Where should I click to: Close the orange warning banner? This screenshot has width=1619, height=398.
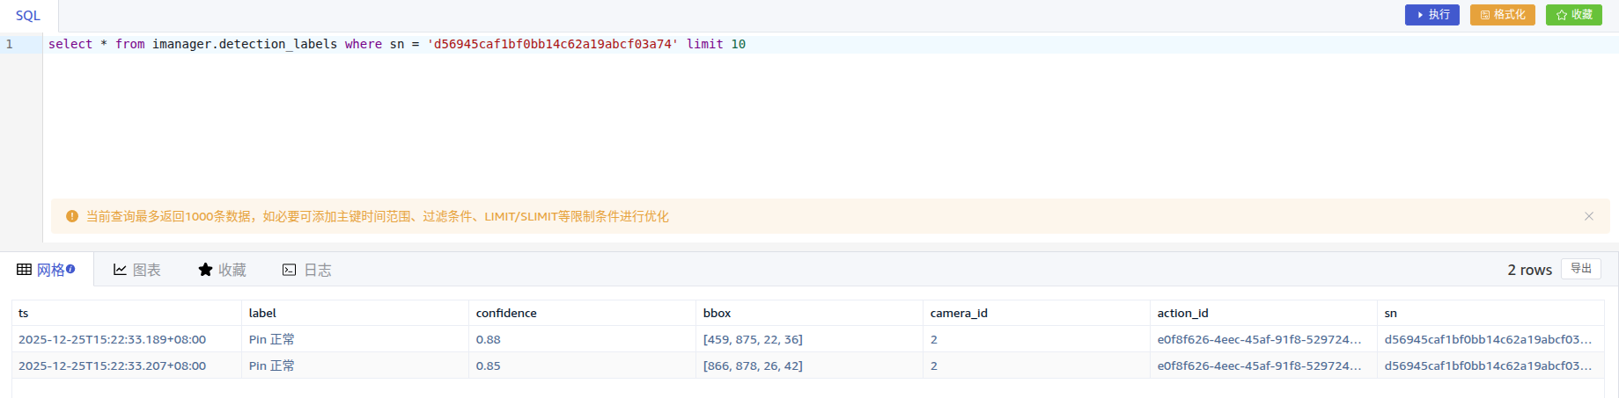tap(1588, 216)
